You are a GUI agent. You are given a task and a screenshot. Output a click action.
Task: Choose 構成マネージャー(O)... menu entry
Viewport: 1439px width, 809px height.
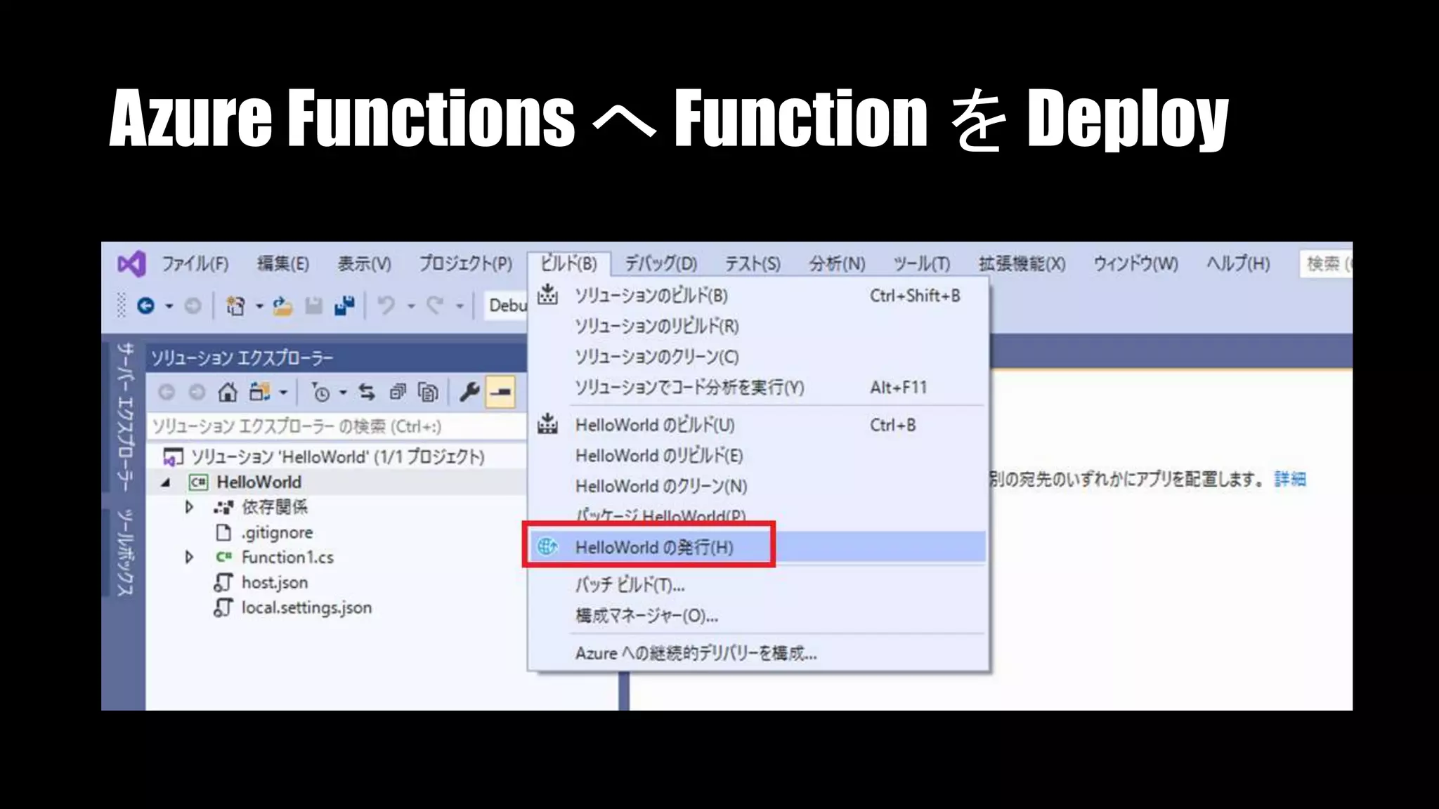[x=757, y=616]
